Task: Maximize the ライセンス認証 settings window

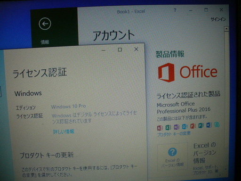Action: 120,49
